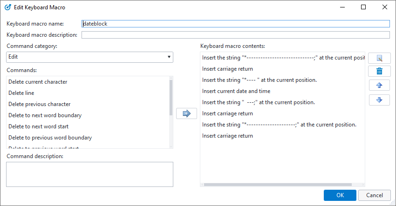The width and height of the screenshot is (396, 206).
Task: Select 'Insert current date and time' step
Action: (236, 91)
